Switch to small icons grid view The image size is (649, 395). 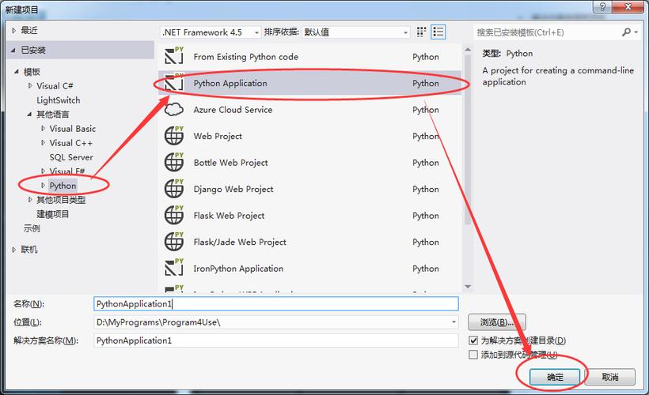point(421,32)
